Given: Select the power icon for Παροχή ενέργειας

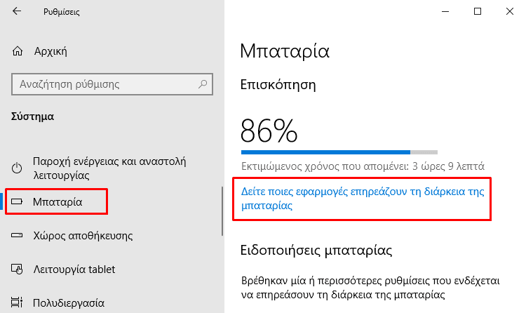Looking at the screenshot, I should point(17,168).
